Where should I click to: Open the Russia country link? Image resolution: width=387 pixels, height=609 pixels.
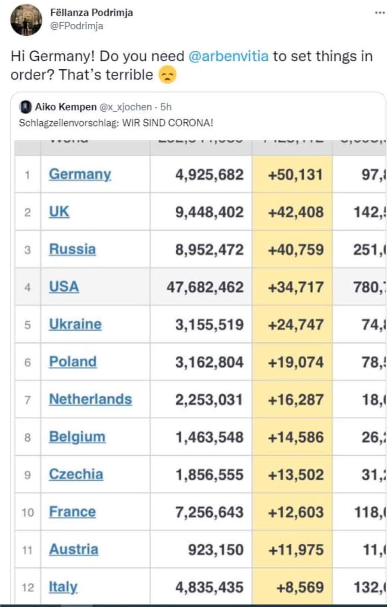(x=73, y=249)
